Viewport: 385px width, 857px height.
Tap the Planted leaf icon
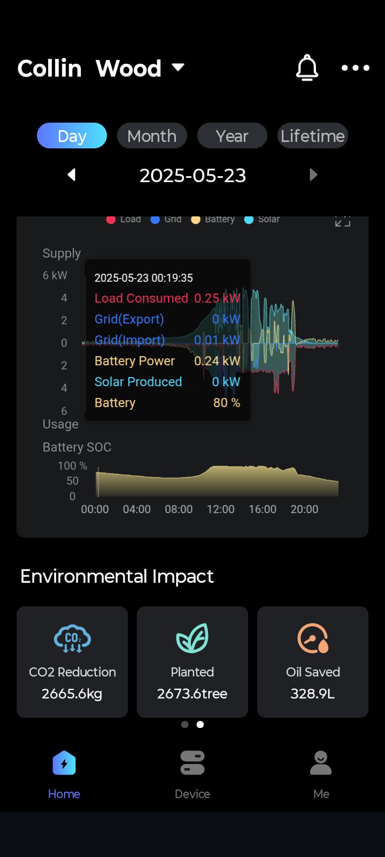pos(192,638)
